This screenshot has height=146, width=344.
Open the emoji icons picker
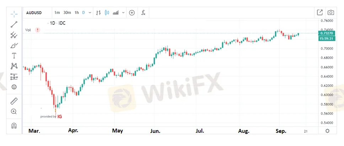(x=14, y=86)
